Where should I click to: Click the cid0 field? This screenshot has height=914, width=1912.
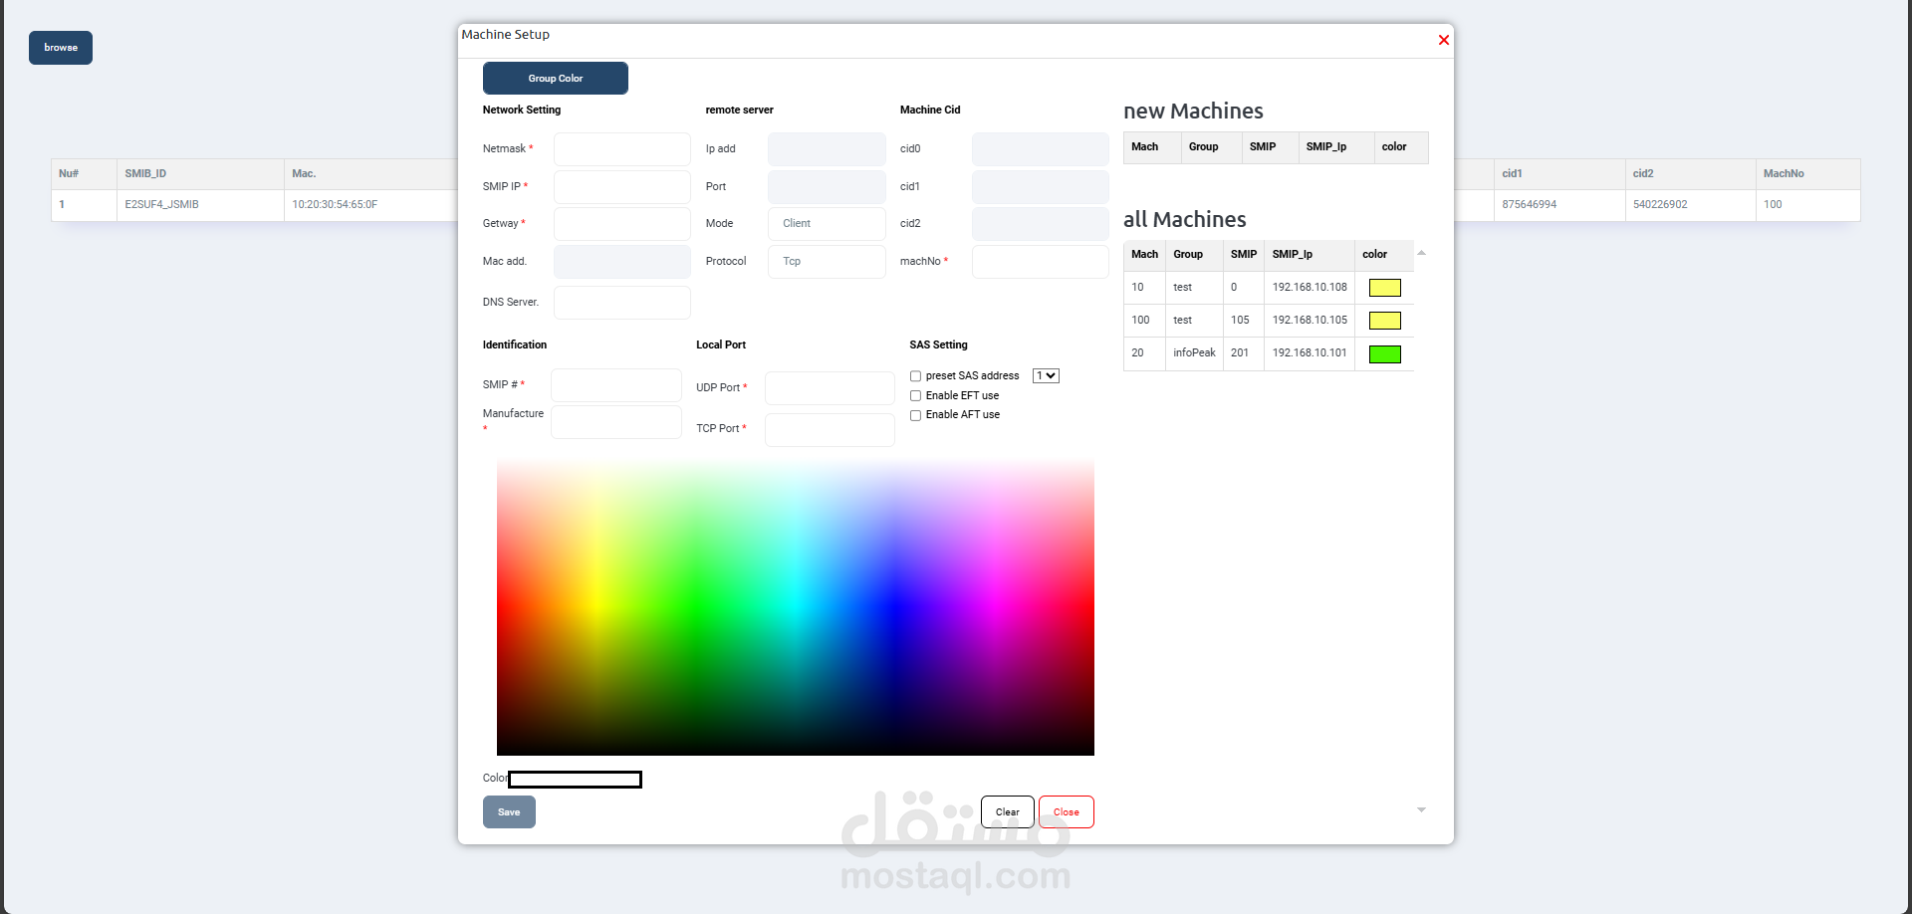[1041, 149]
